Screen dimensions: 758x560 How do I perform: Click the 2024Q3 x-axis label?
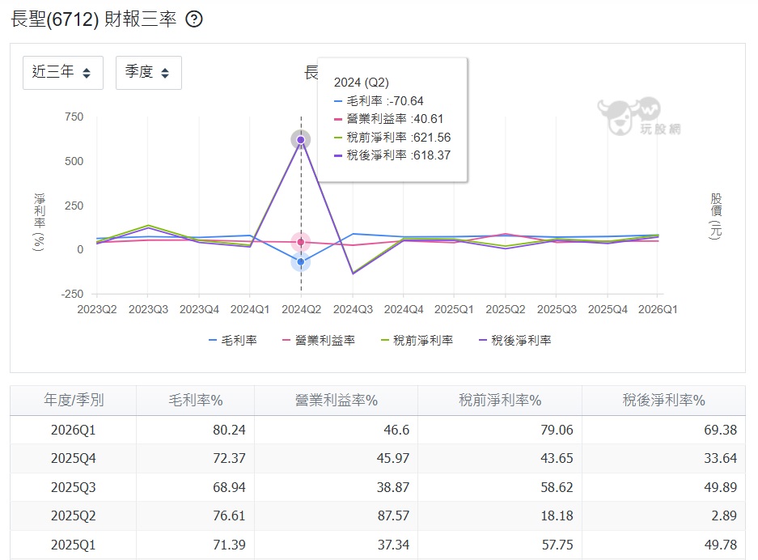[x=353, y=309]
